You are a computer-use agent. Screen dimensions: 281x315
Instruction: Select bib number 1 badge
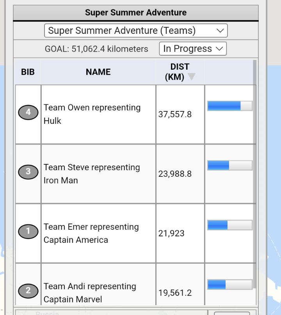coord(28,231)
